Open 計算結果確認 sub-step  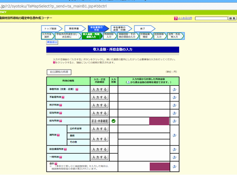point(146,36)
